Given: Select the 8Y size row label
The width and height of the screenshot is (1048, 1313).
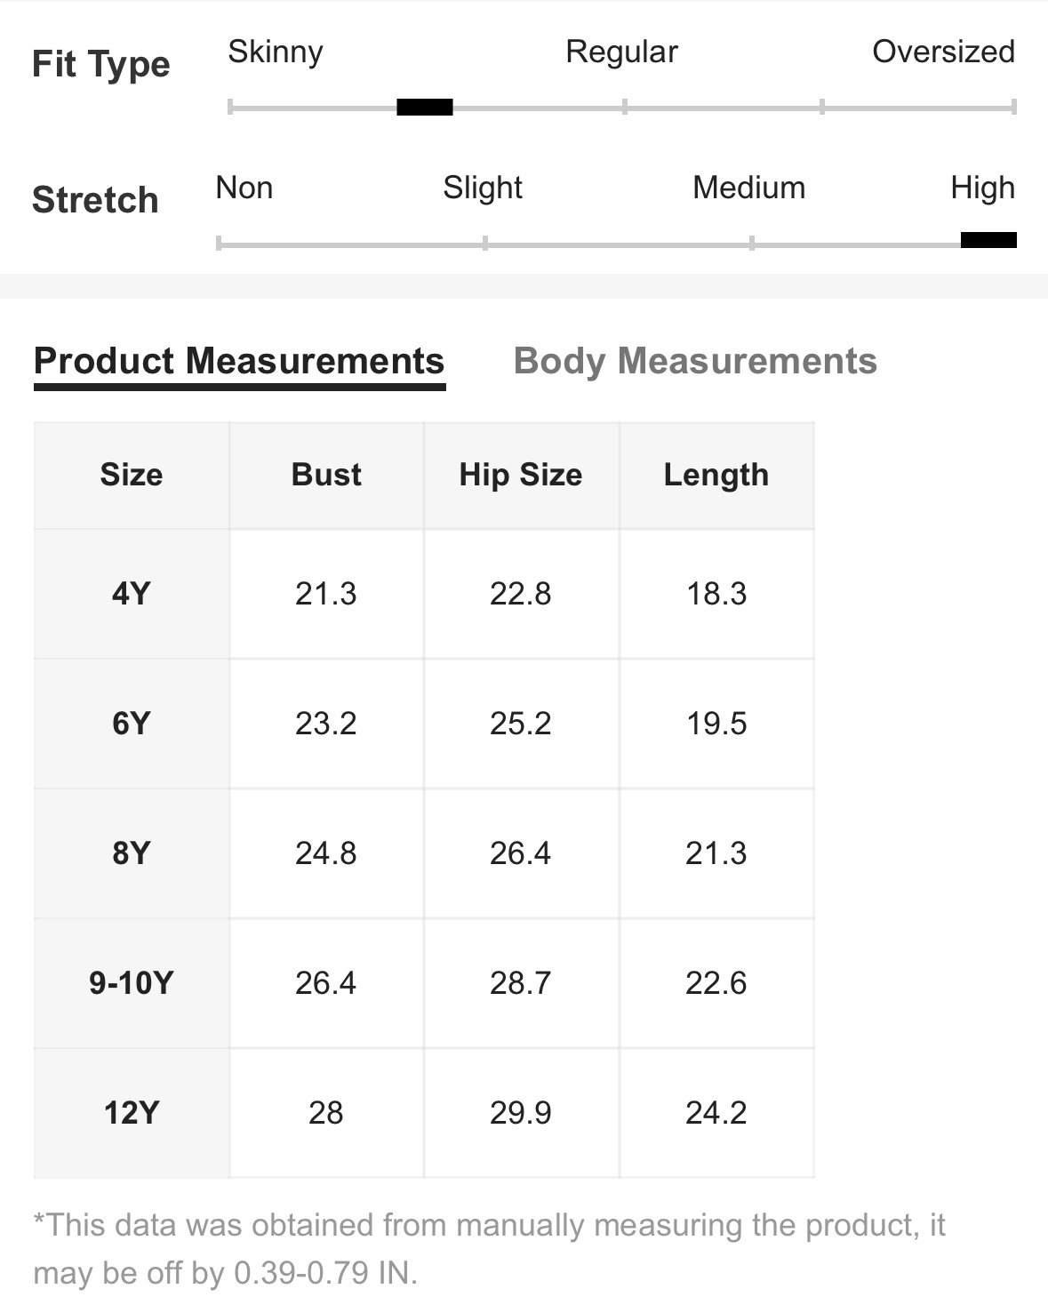Looking at the screenshot, I should click(x=132, y=853).
